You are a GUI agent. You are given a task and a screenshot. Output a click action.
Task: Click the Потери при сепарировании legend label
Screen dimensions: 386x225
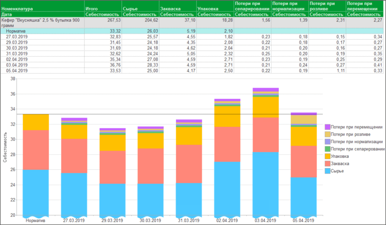pos(358,149)
